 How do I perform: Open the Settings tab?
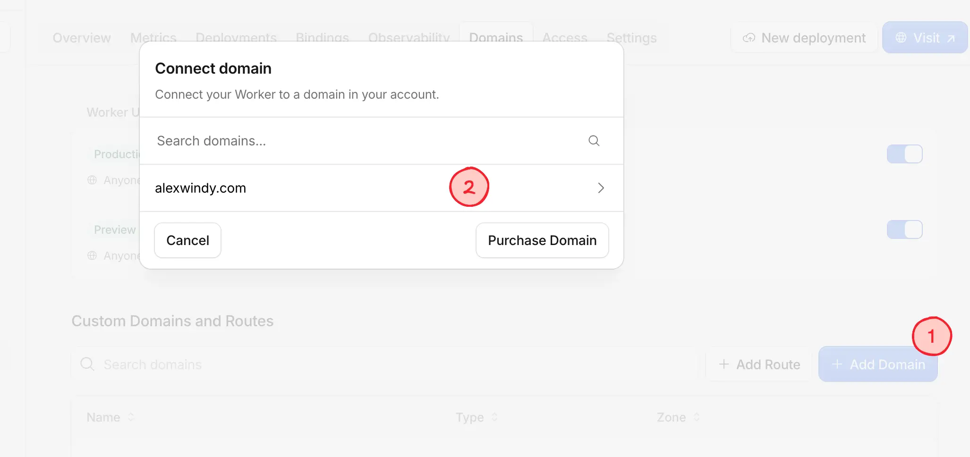pyautogui.click(x=631, y=38)
